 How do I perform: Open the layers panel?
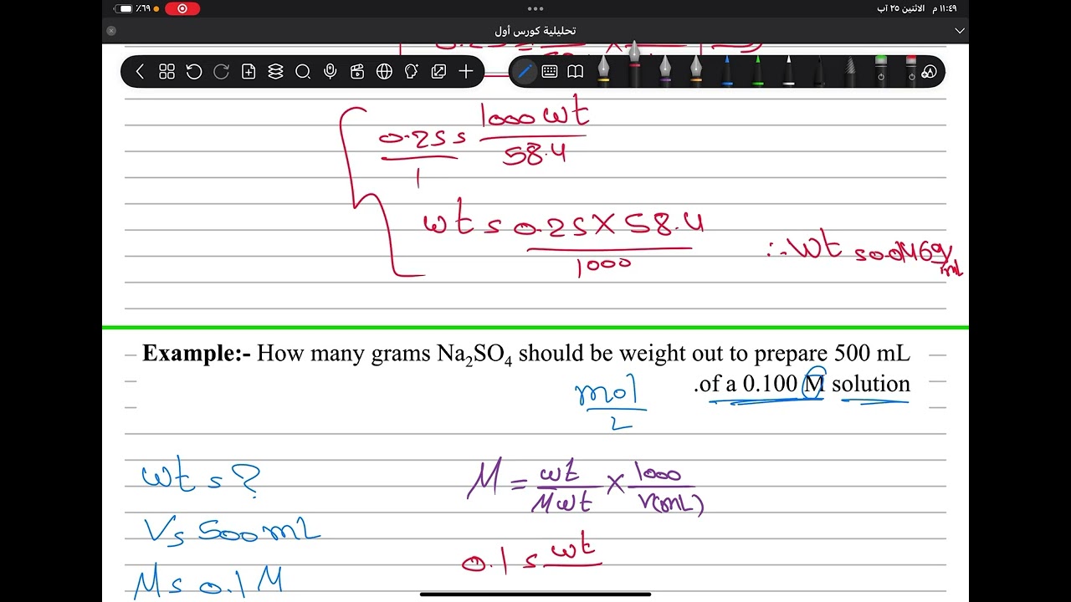click(x=275, y=72)
